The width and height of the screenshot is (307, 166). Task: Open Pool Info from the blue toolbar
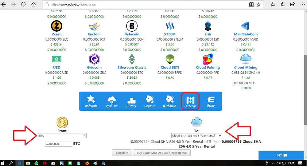click(x=112, y=101)
